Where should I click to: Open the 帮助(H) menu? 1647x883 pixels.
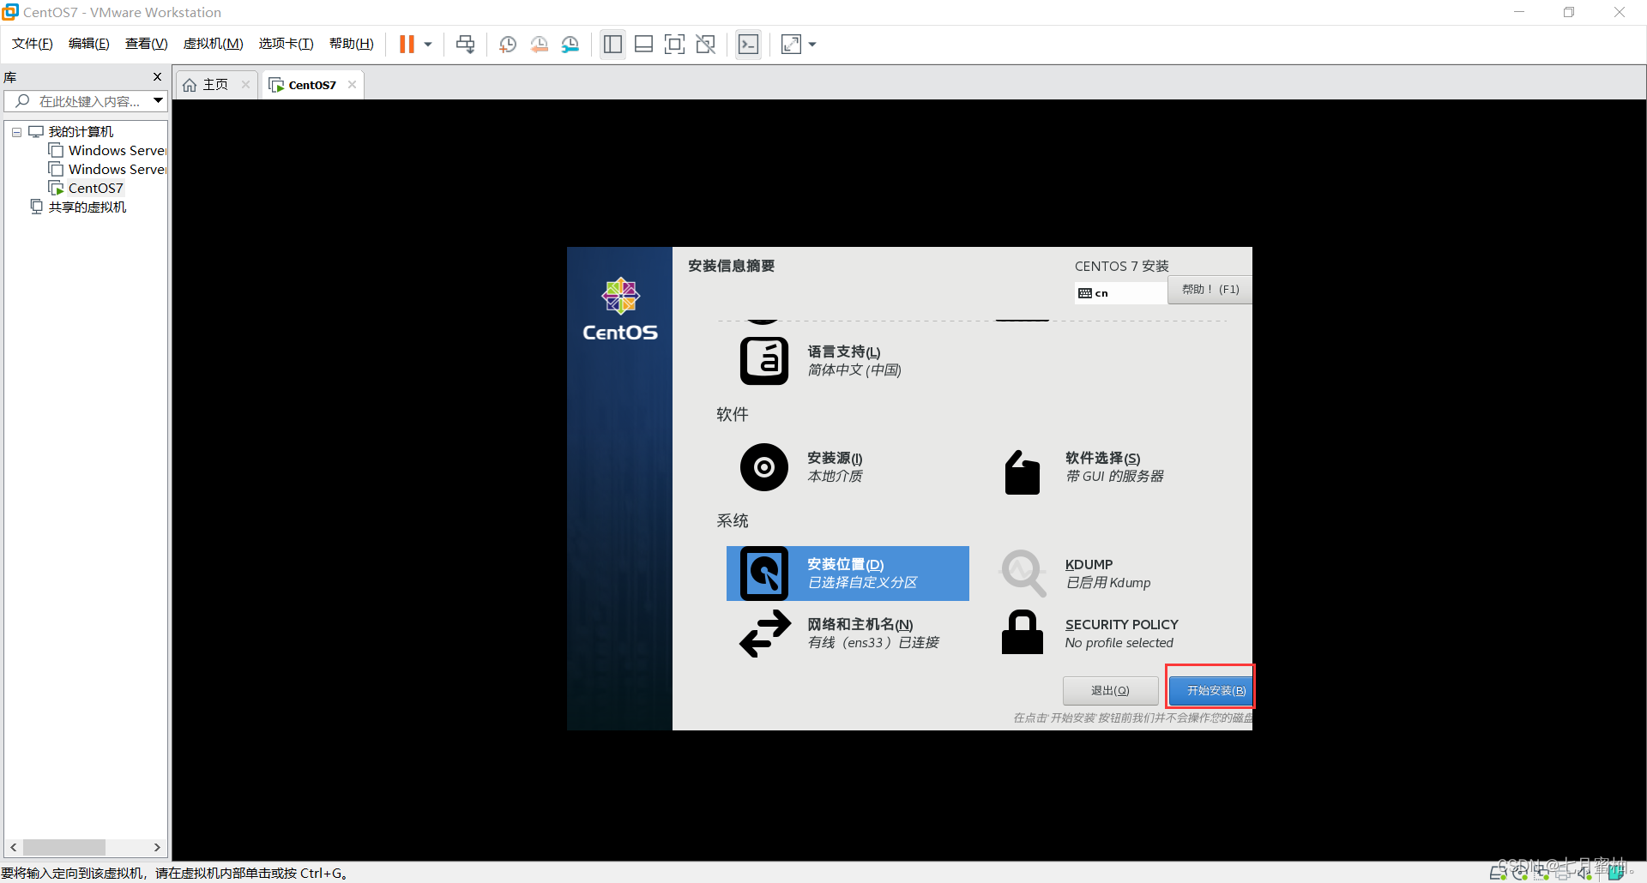point(352,44)
